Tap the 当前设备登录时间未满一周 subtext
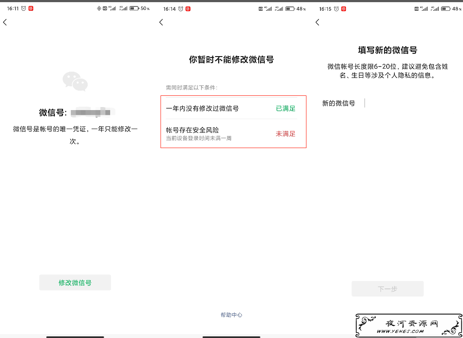The width and height of the screenshot is (463, 338). 198,138
